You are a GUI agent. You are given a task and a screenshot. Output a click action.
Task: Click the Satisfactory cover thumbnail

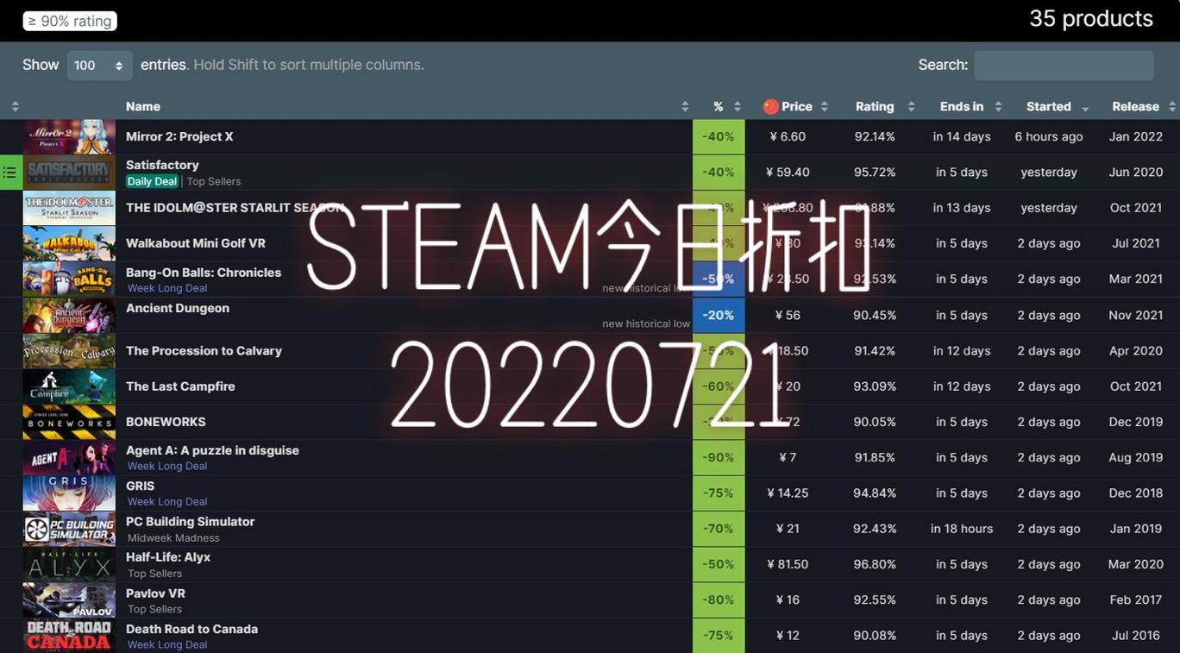[x=69, y=172]
